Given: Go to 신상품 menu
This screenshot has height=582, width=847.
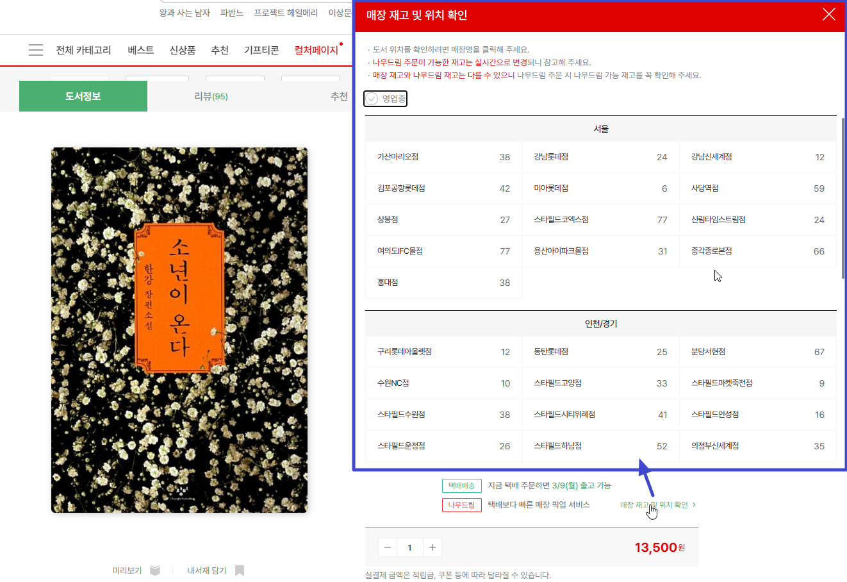Looking at the screenshot, I should [x=183, y=50].
